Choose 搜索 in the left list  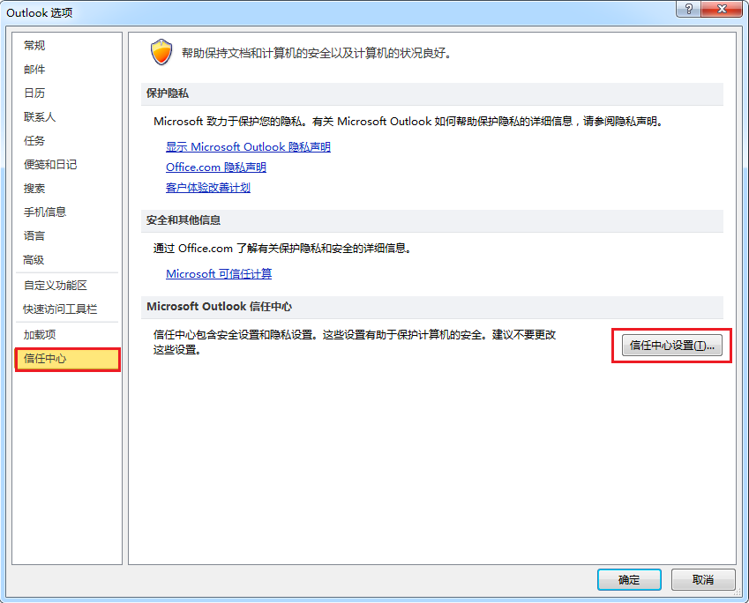34,189
